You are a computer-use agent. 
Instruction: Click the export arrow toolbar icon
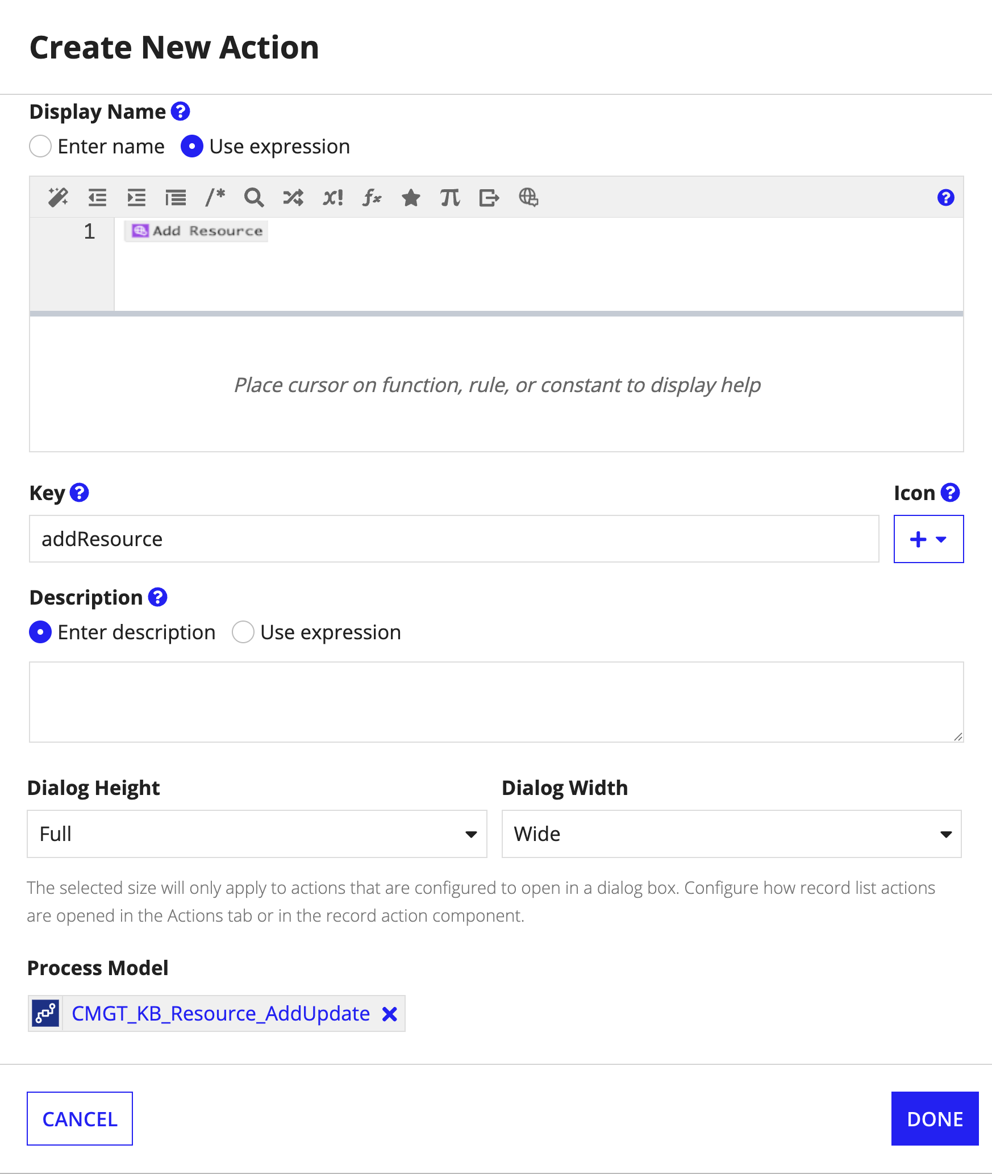pyautogui.click(x=489, y=197)
